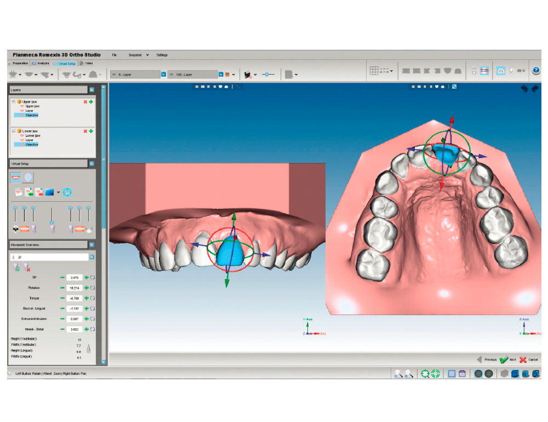The width and height of the screenshot is (548, 422).
Task: Reset the Torque value
Action: (93, 298)
